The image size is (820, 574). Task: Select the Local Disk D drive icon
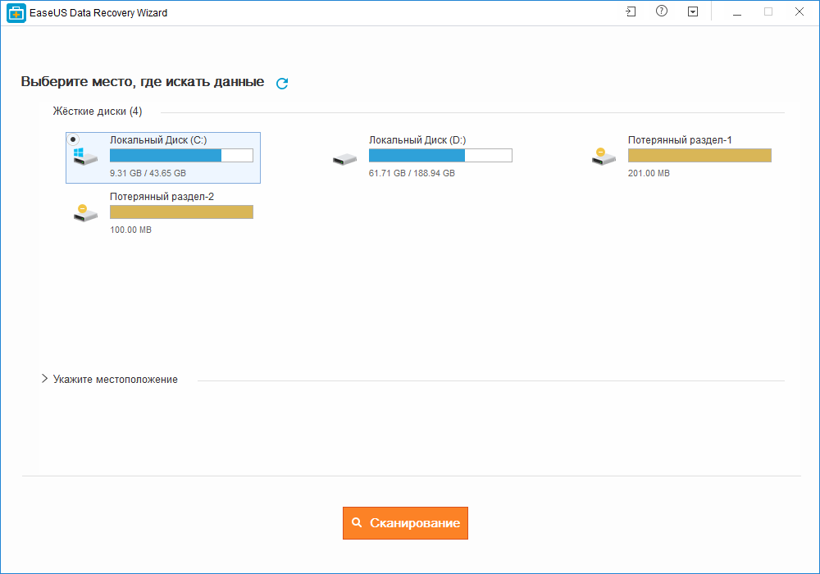(x=344, y=159)
